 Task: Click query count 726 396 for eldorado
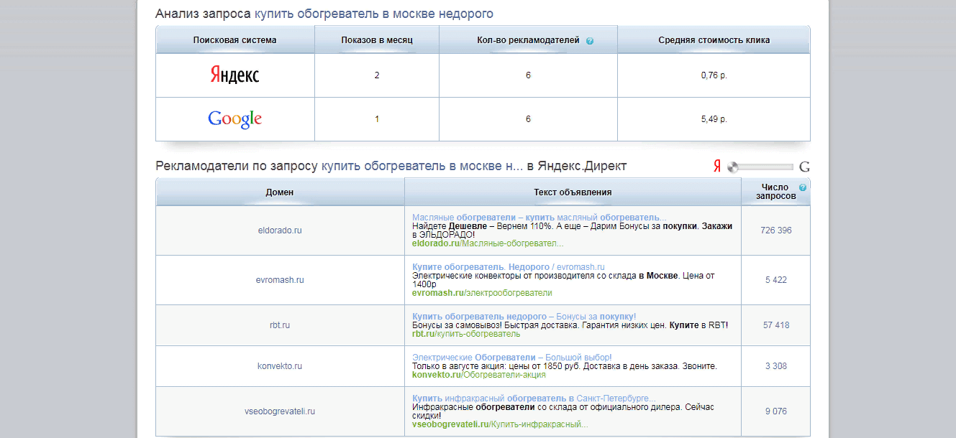point(775,230)
